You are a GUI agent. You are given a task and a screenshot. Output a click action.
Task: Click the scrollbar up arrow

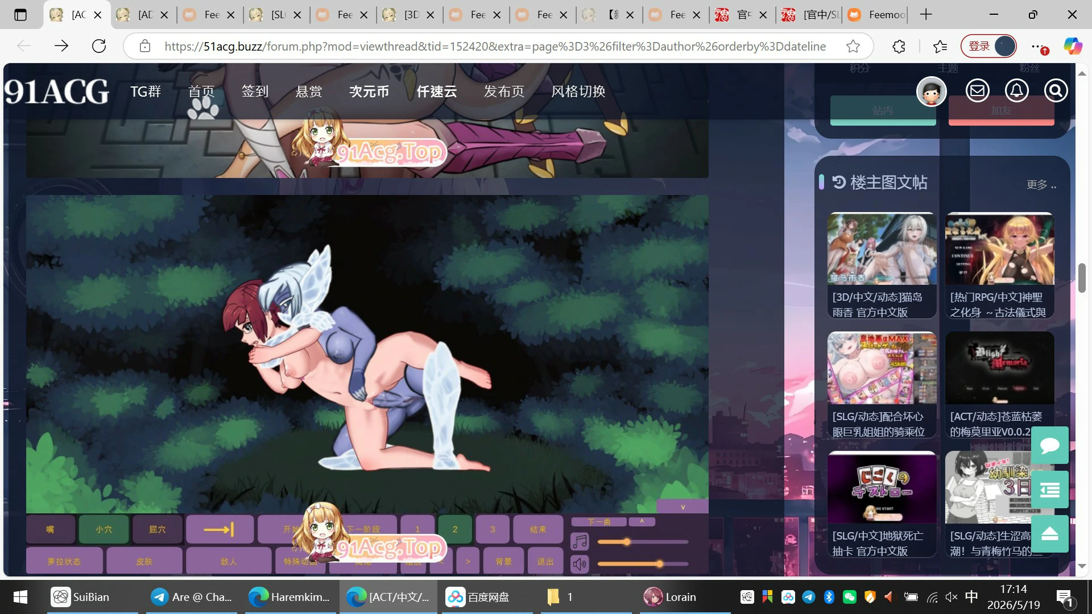[x=1082, y=73]
